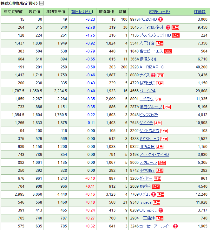Open the SSSK HD stock link
The image size is (210, 230).
point(149,139)
